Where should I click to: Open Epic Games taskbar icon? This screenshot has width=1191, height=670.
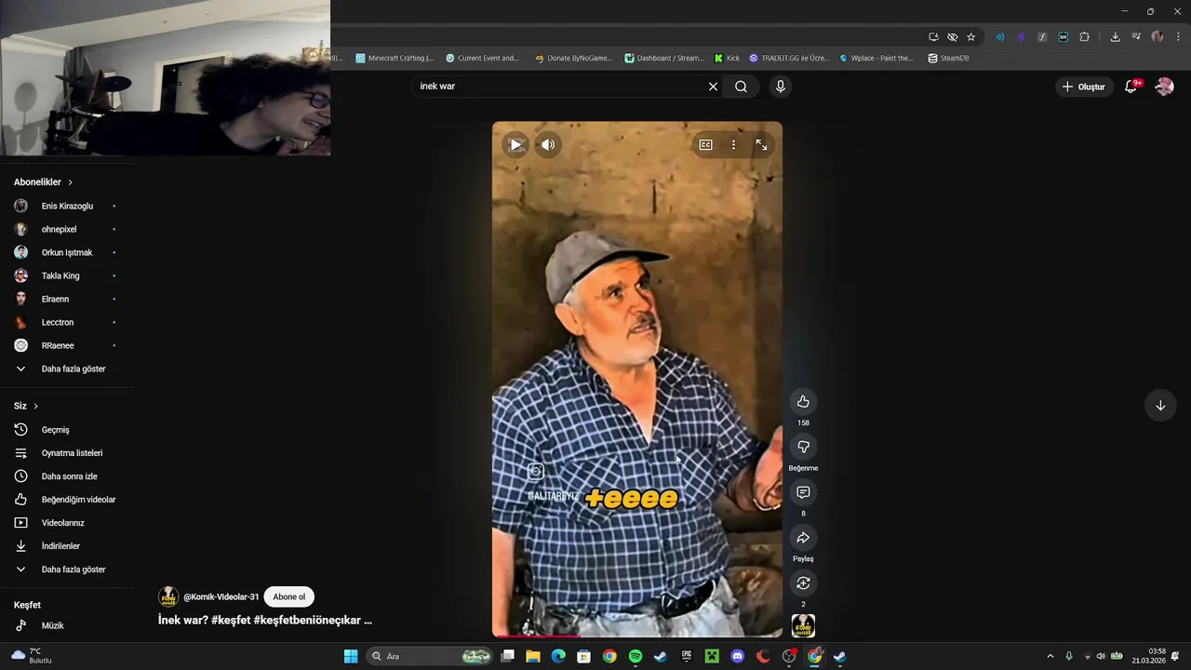point(687,656)
